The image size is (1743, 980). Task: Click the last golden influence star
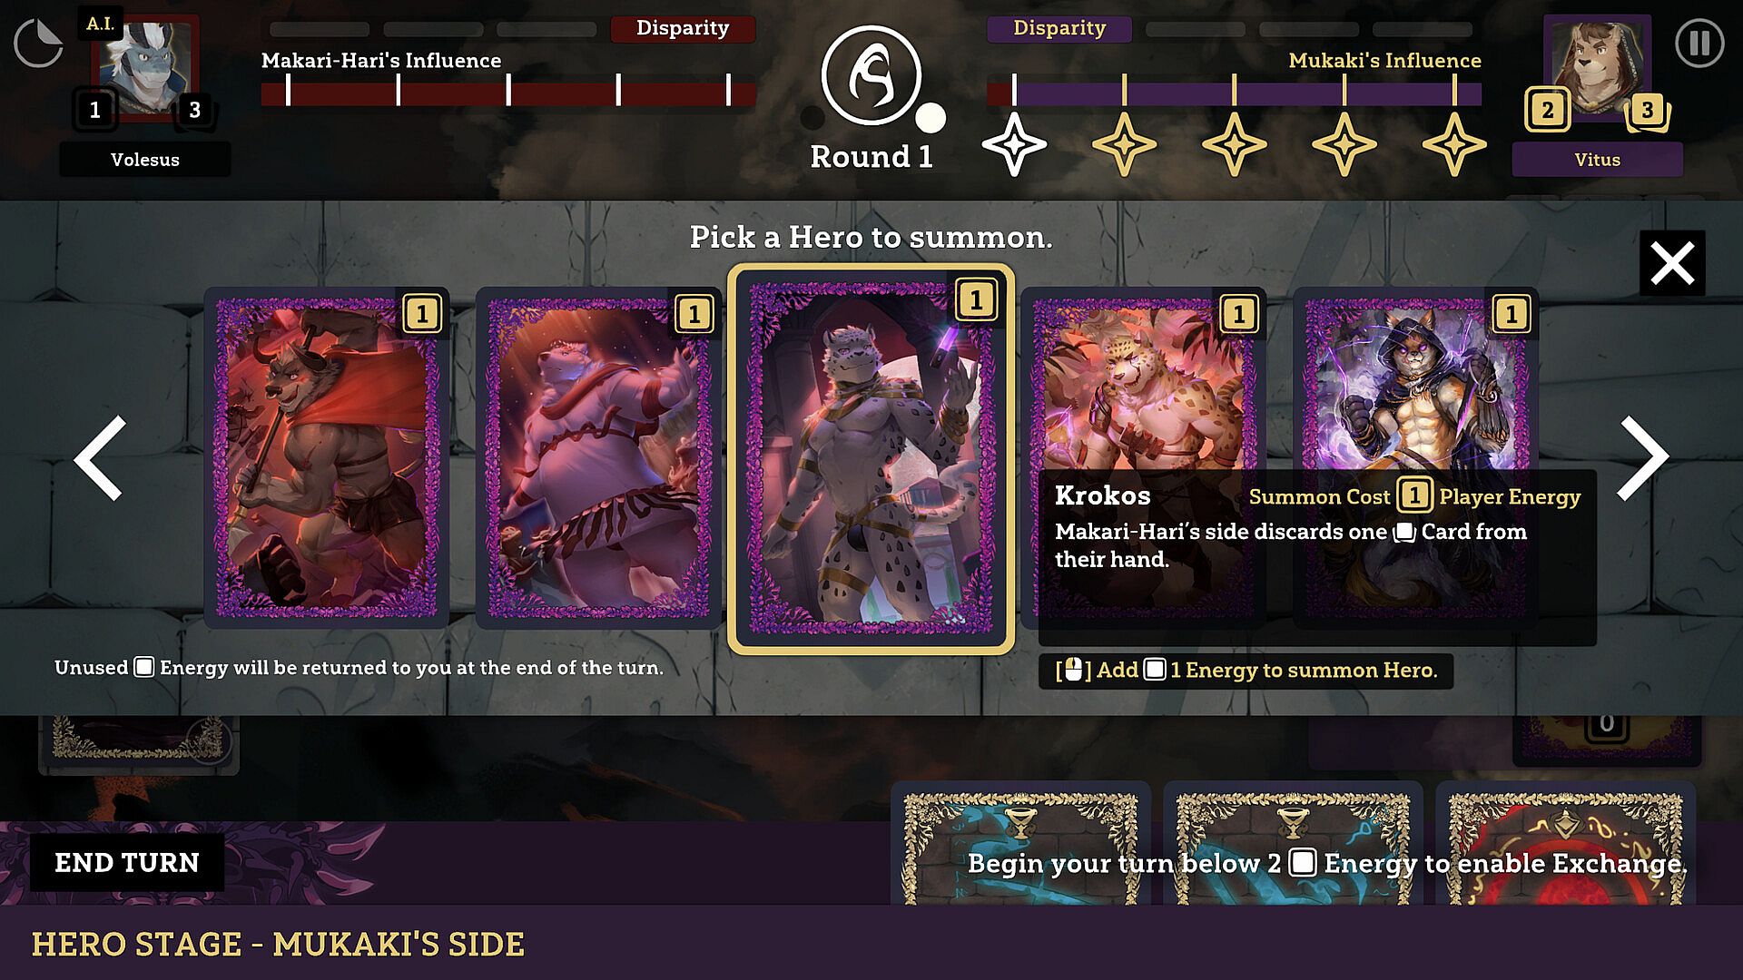[x=1454, y=144]
